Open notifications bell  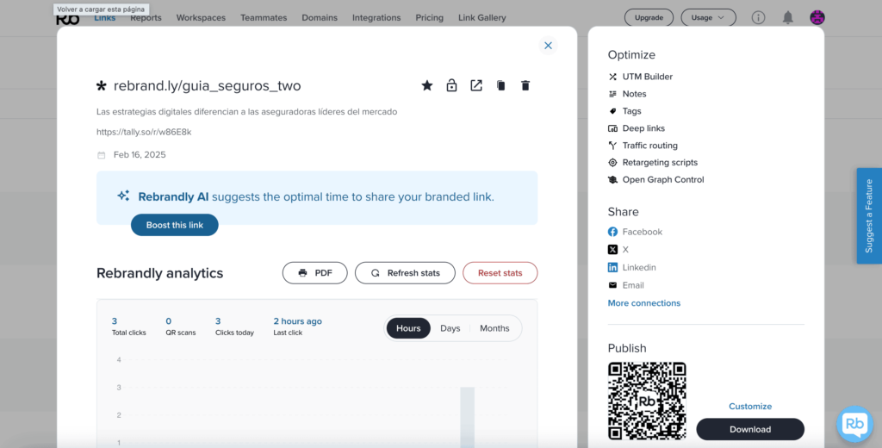click(788, 17)
